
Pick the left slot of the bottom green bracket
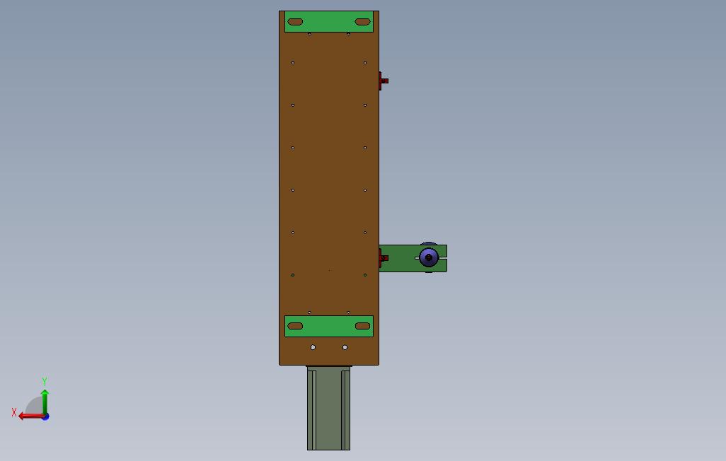click(x=295, y=326)
